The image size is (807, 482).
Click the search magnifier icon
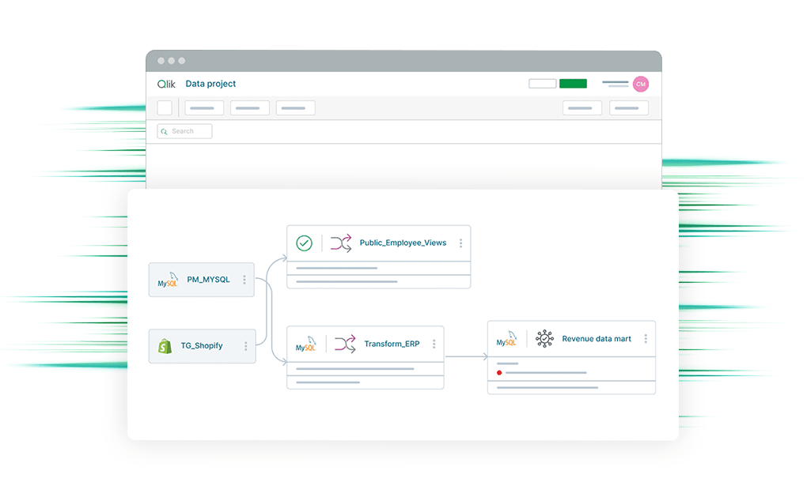(165, 130)
